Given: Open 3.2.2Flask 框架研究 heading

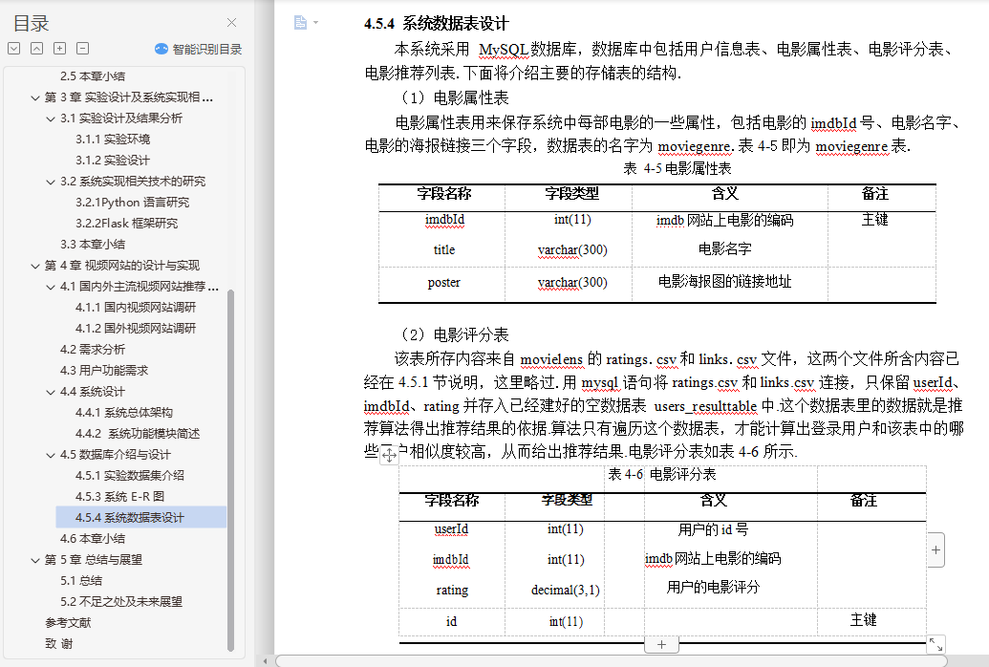Looking at the screenshot, I should [x=127, y=224].
